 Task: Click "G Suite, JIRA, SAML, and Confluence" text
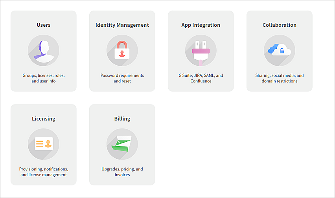pos(201,78)
